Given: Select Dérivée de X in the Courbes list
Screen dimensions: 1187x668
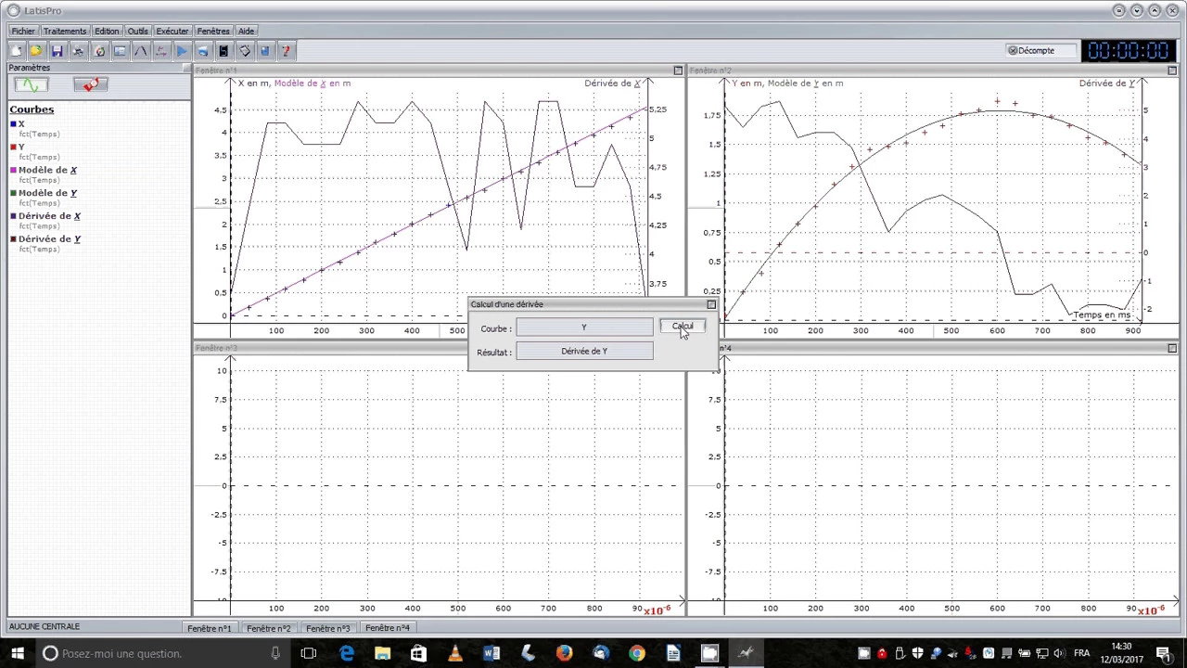Looking at the screenshot, I should coord(49,216).
